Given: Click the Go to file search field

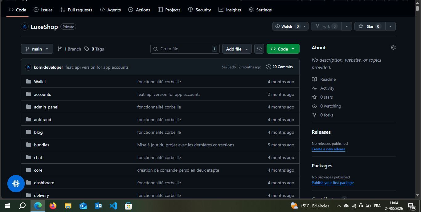Looking at the screenshot, I should [x=185, y=49].
